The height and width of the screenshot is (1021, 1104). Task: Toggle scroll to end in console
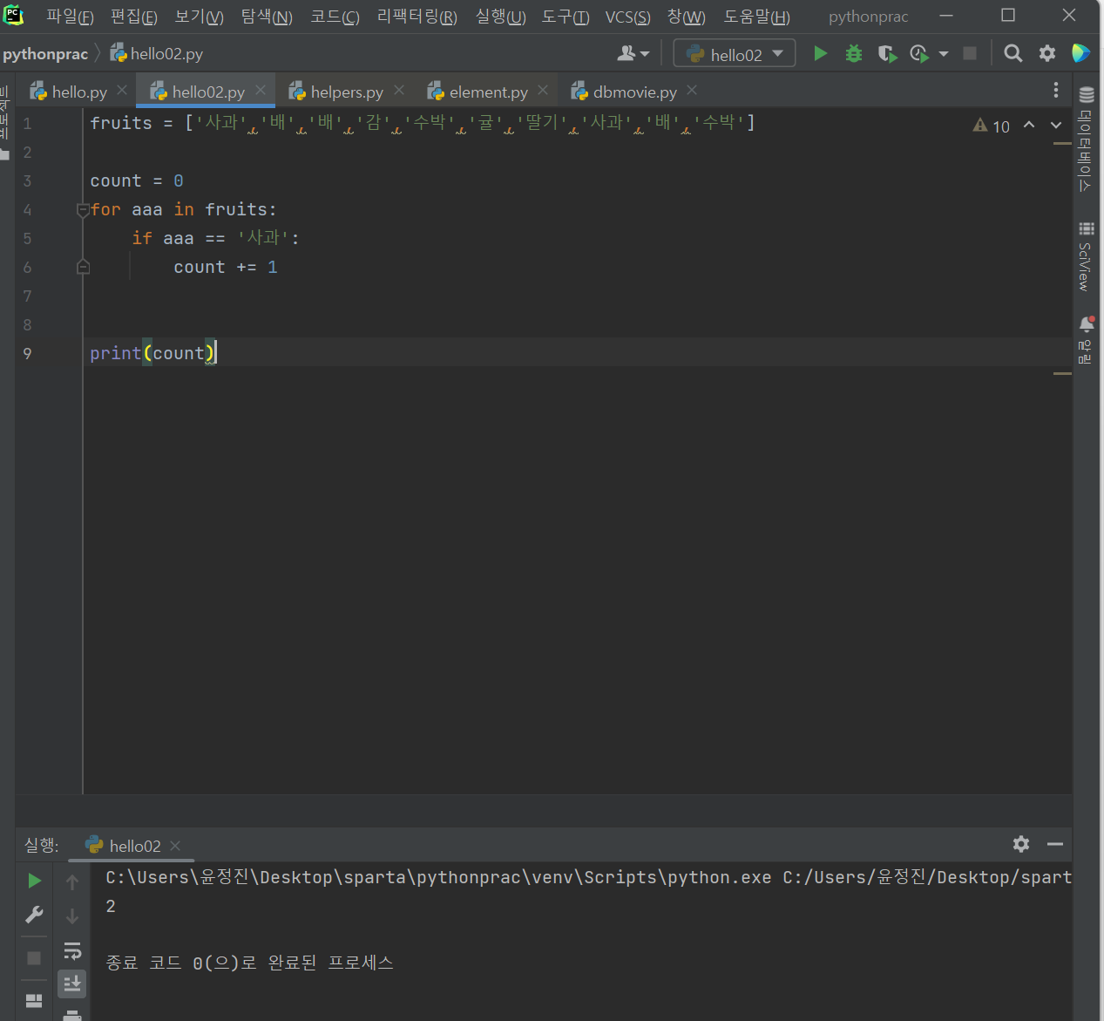(72, 984)
